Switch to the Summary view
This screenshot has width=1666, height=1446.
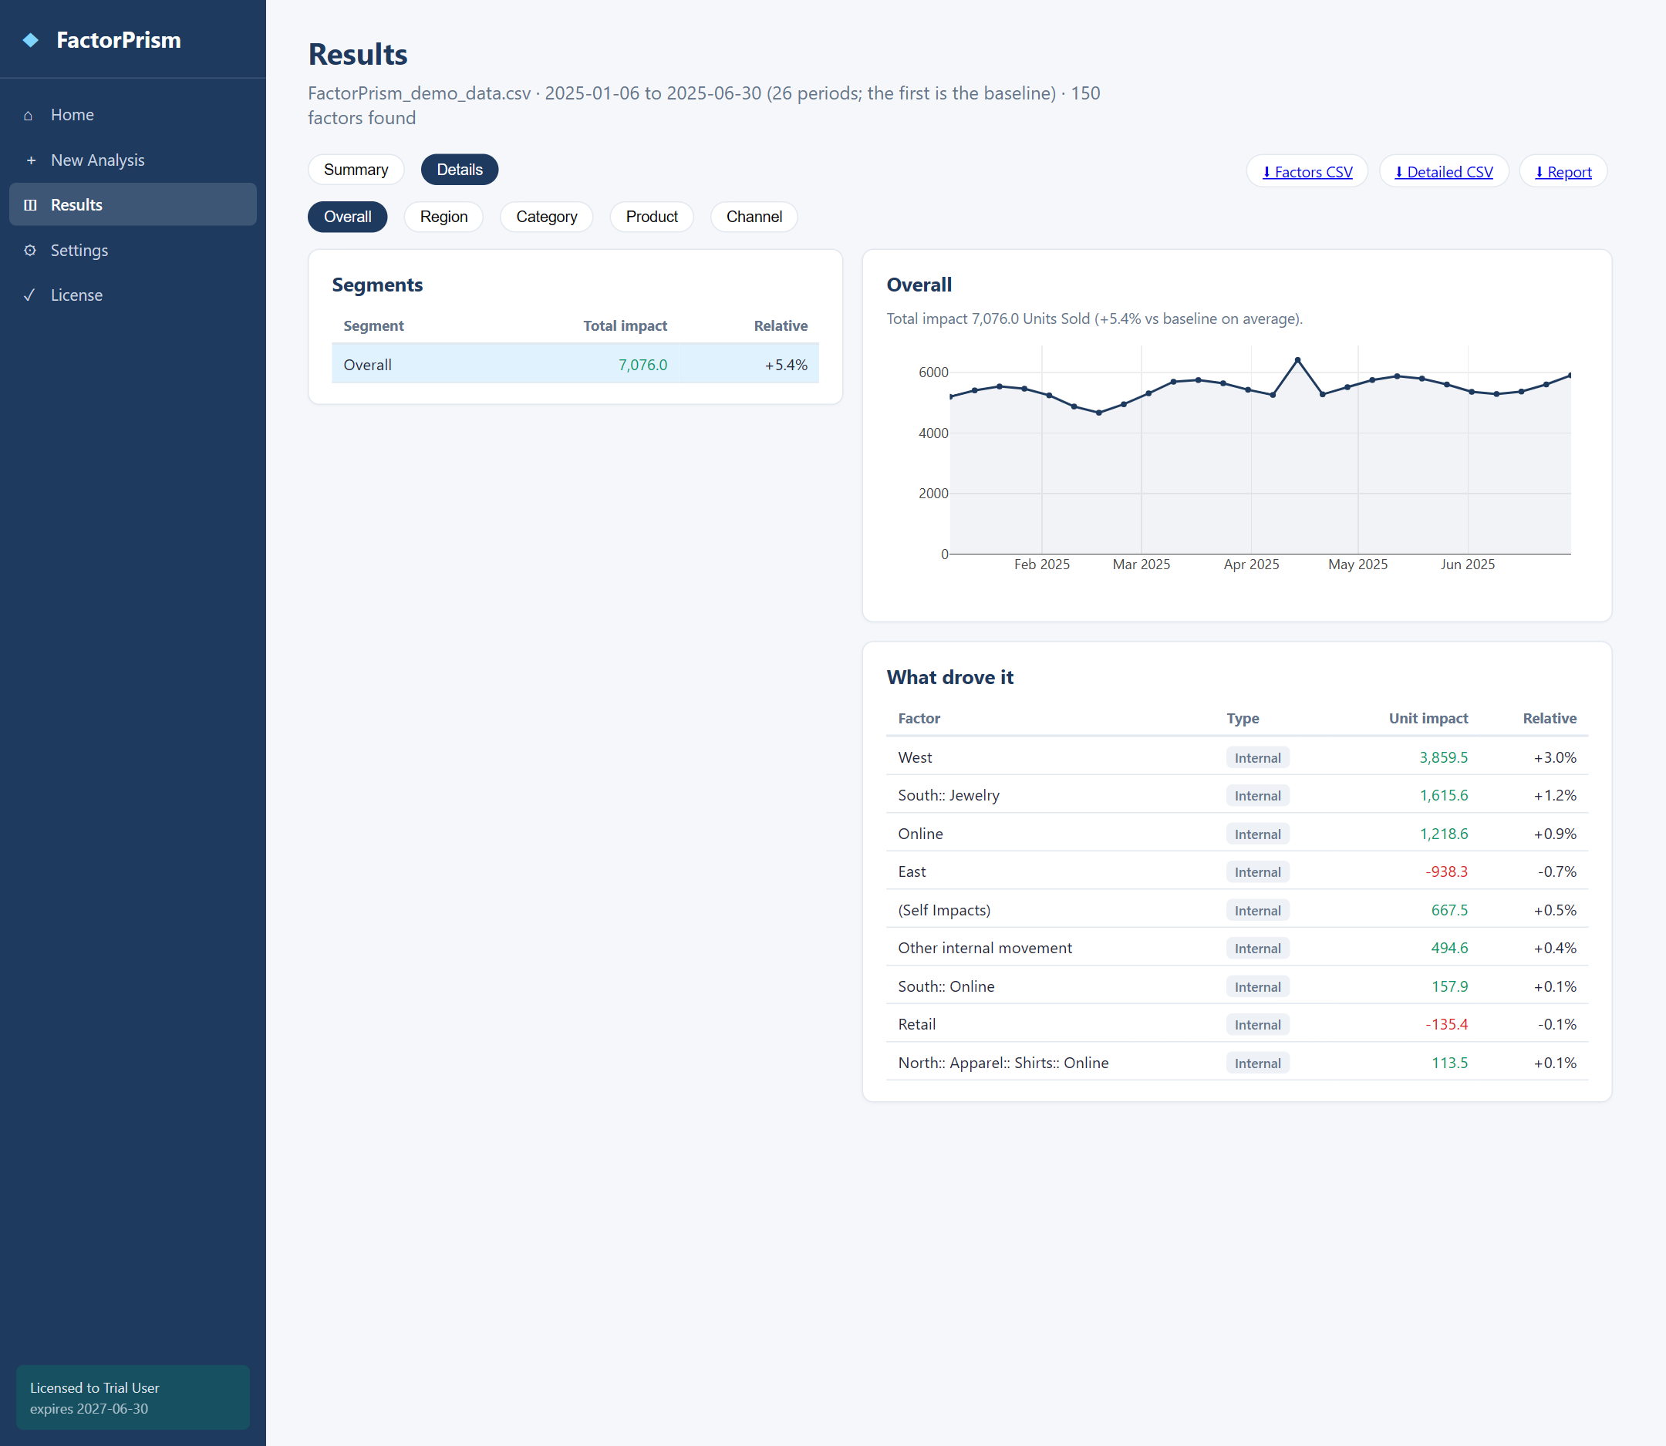click(356, 170)
